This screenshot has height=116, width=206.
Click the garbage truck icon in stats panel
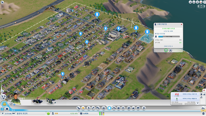(x=204, y=94)
